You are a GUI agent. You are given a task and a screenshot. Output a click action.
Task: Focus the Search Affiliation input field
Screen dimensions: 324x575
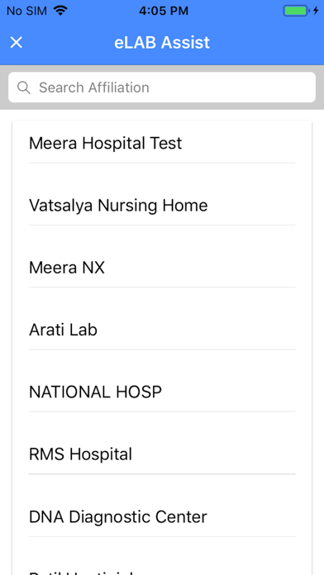coord(162,88)
